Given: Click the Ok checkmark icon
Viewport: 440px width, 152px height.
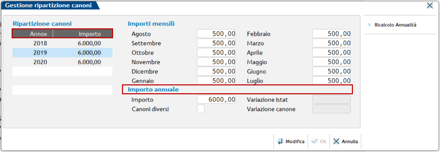Looking at the screenshot, I should [x=315, y=141].
